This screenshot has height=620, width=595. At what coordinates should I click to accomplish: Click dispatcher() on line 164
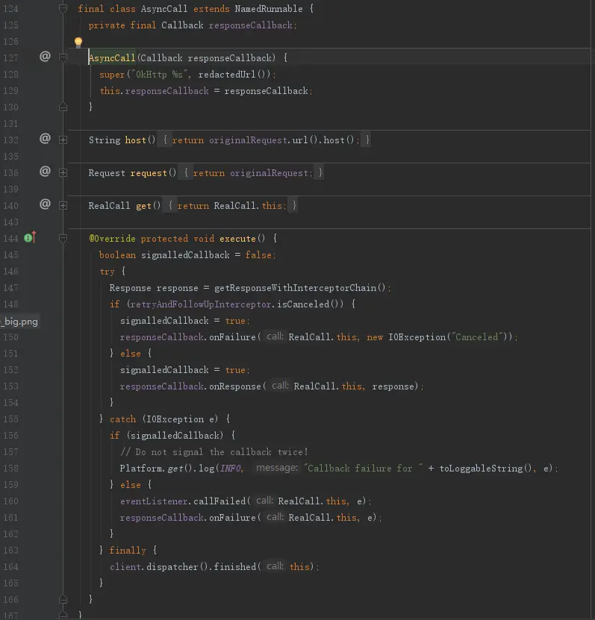(177, 566)
